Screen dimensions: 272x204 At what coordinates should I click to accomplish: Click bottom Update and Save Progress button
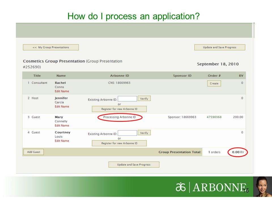coord(134,165)
